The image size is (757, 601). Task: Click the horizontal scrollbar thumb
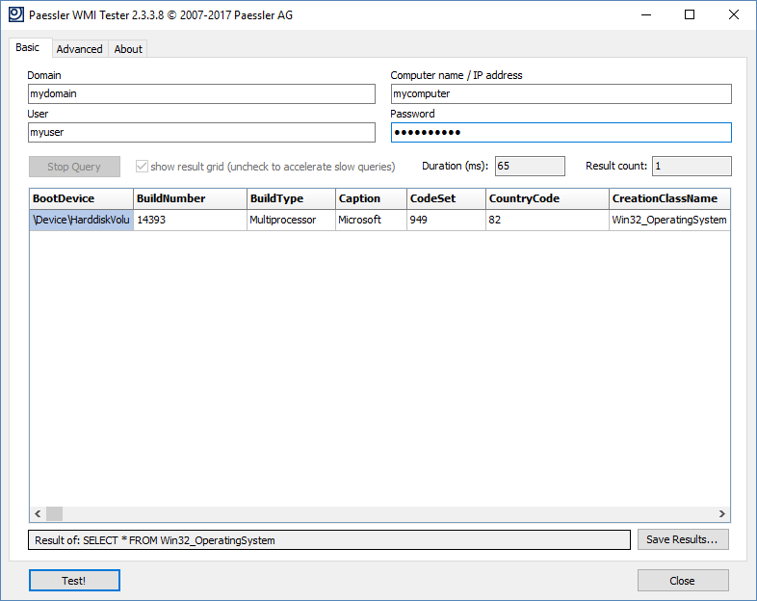54,513
